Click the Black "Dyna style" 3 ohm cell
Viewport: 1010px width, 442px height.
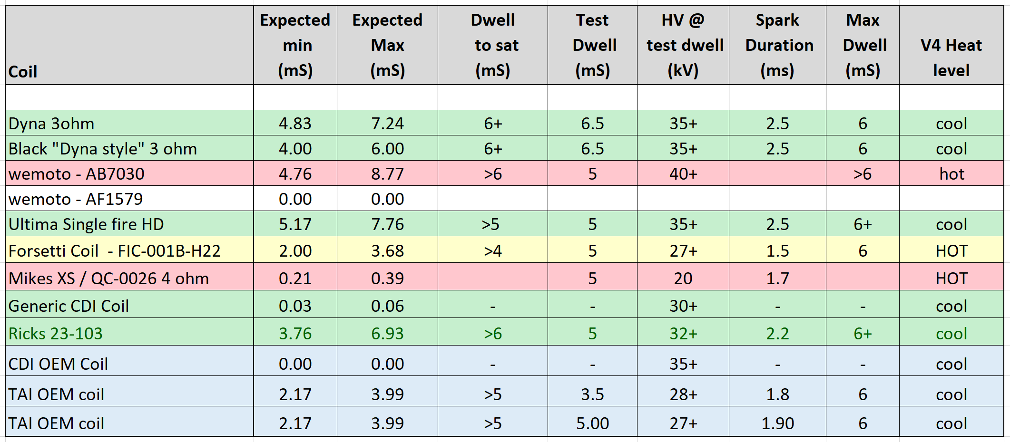(102, 149)
